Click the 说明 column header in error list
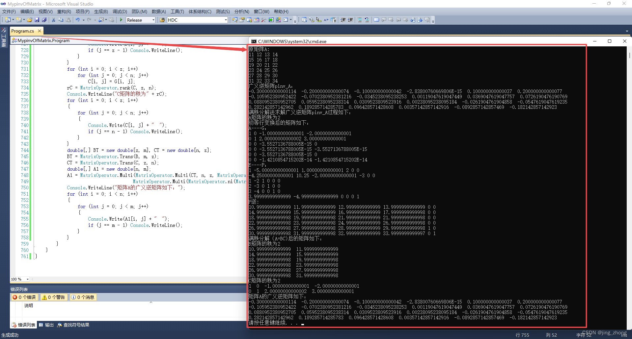Screen dimensions: 632x339 29,305
